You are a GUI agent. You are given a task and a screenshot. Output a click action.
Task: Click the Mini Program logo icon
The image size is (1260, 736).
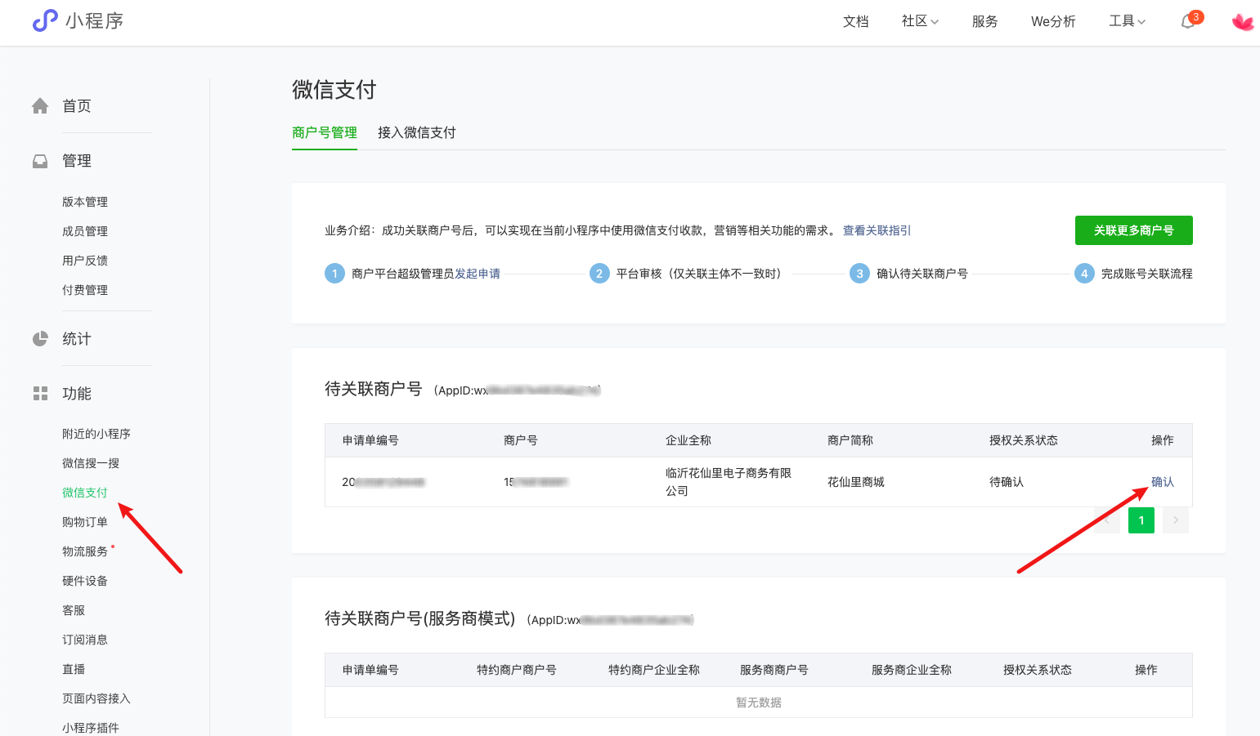pos(45,20)
